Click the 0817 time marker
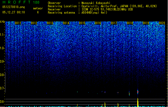Viewport: 168px width, 107px height. coord(114,23)
